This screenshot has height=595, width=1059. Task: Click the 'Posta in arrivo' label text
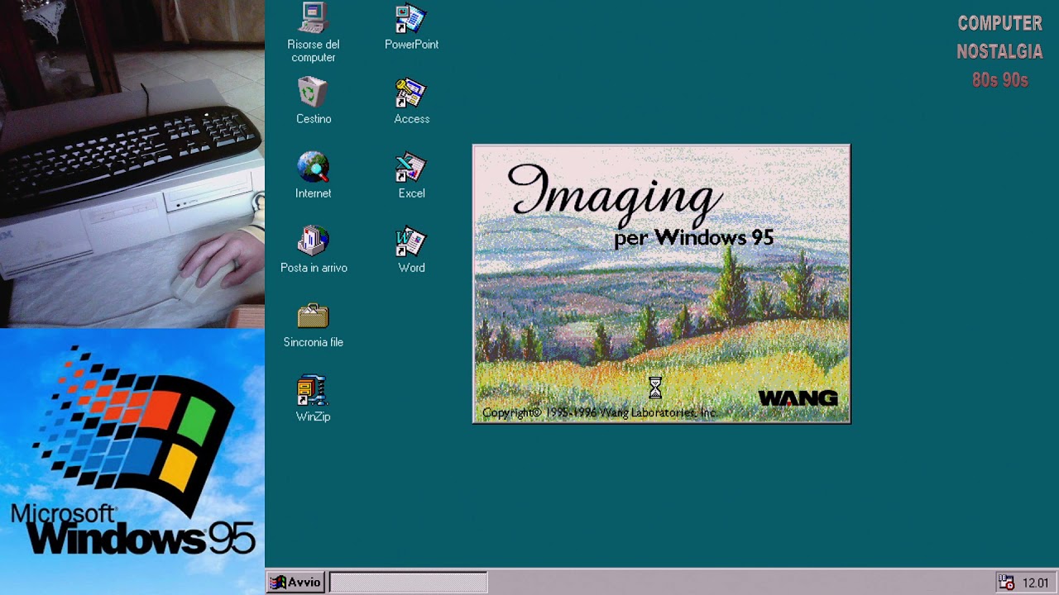314,268
